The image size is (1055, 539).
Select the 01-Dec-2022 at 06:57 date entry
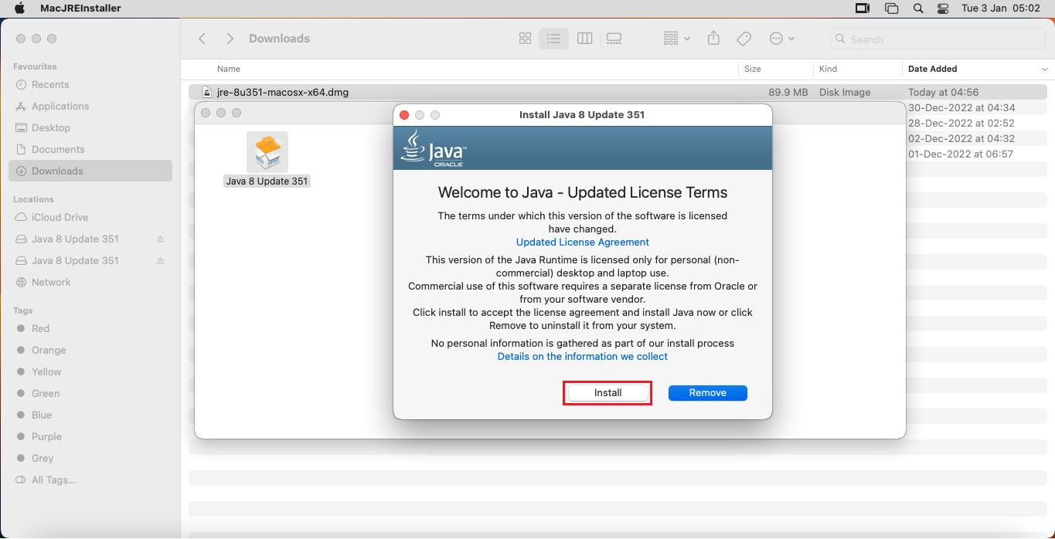961,154
